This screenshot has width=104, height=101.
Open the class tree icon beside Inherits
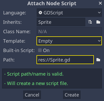pos(90,22)
